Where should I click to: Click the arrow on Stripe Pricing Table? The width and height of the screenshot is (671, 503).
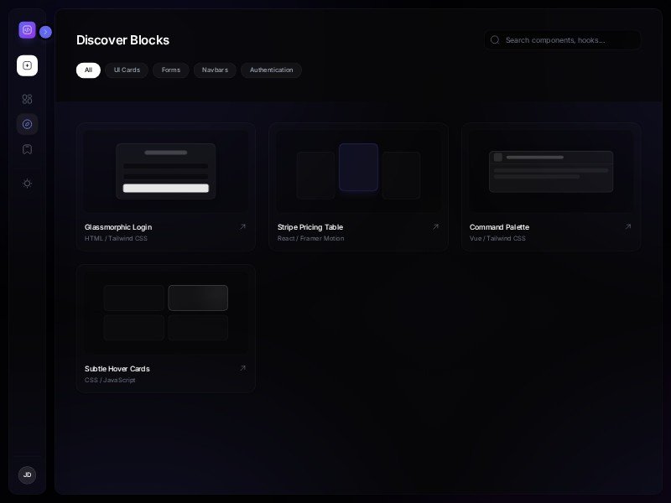pos(435,226)
